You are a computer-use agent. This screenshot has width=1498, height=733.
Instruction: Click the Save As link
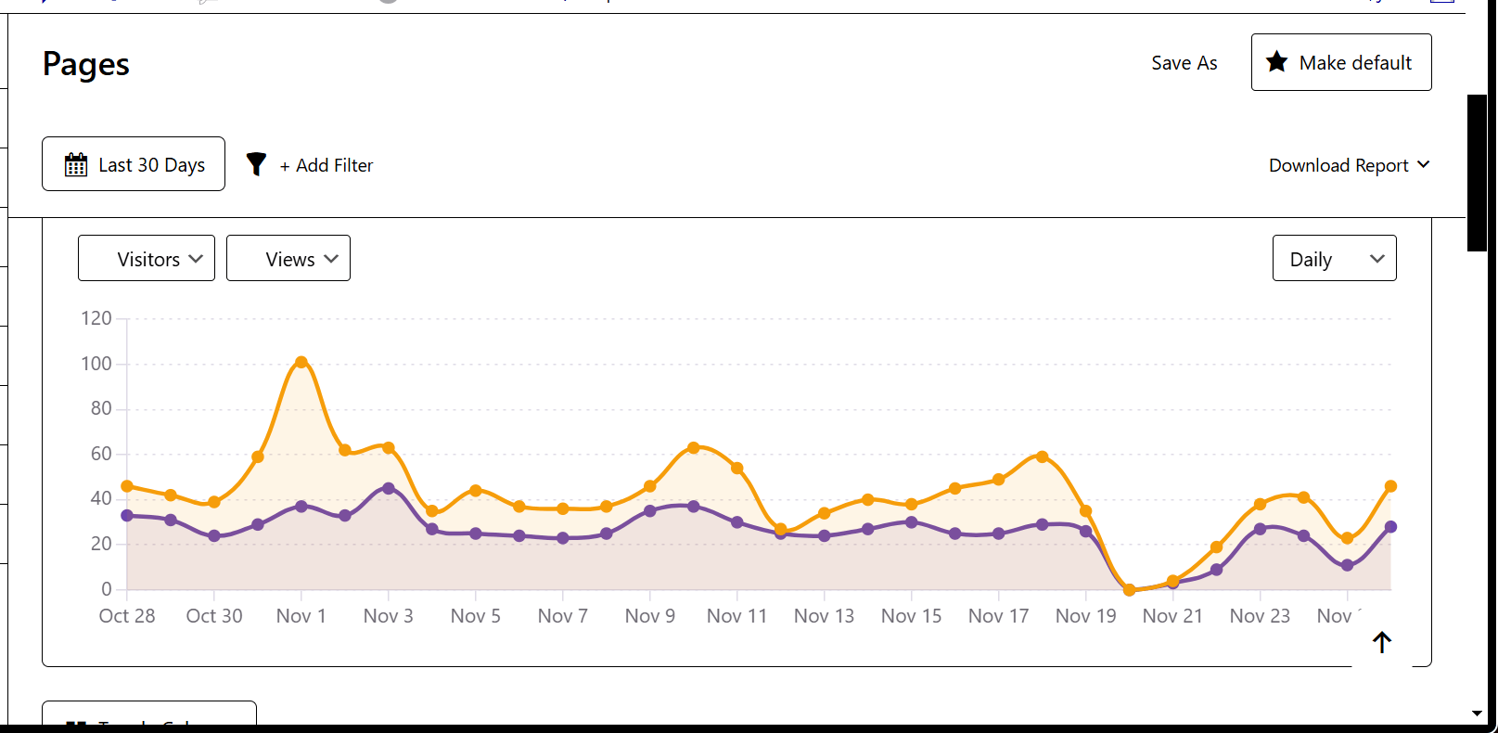1184,63
